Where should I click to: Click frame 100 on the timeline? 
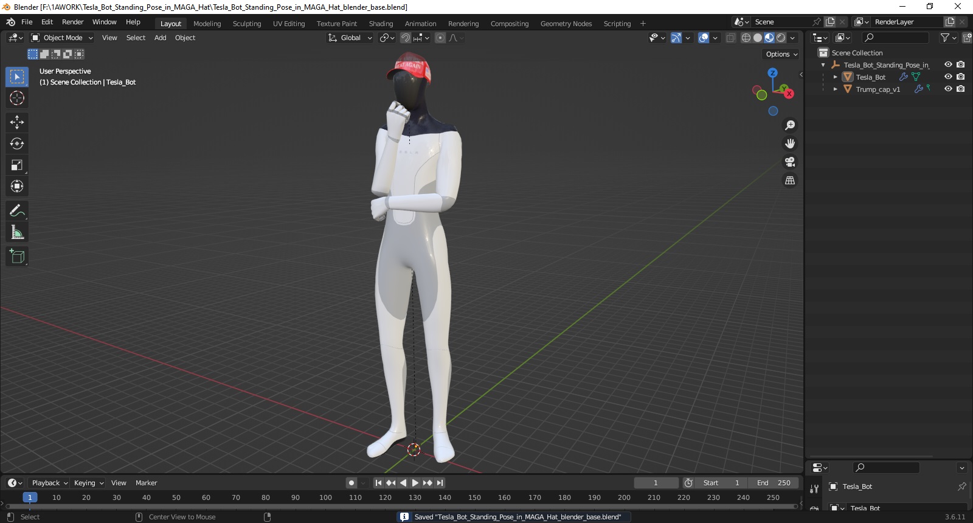pos(325,497)
